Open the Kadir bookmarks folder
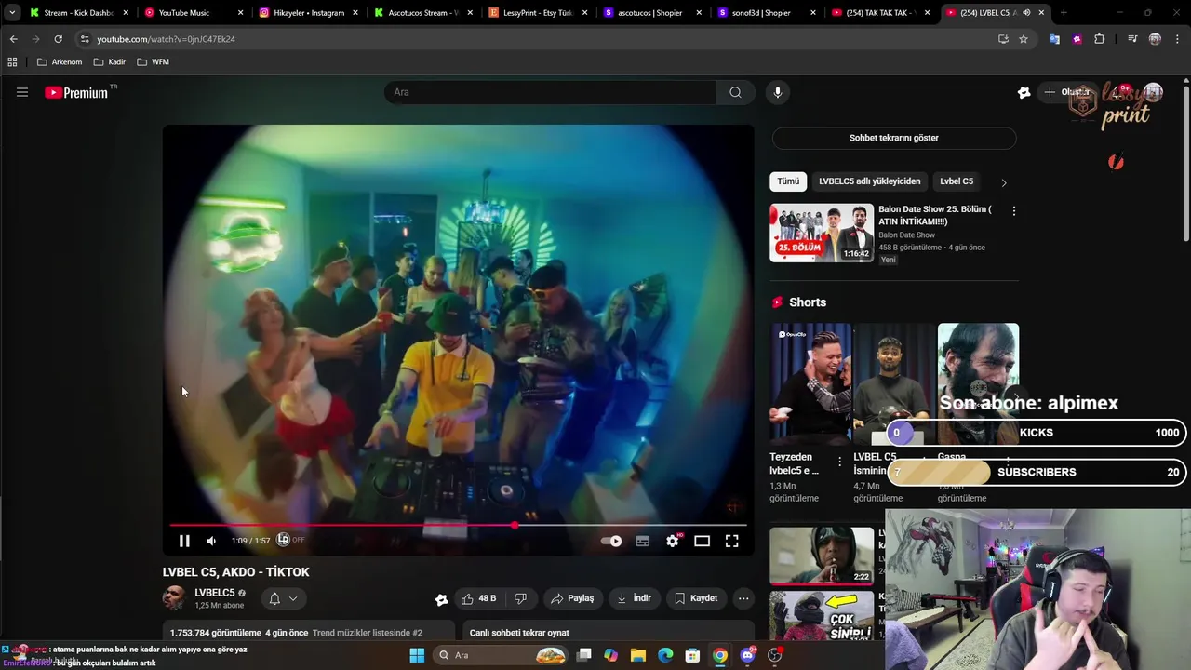 tap(109, 62)
